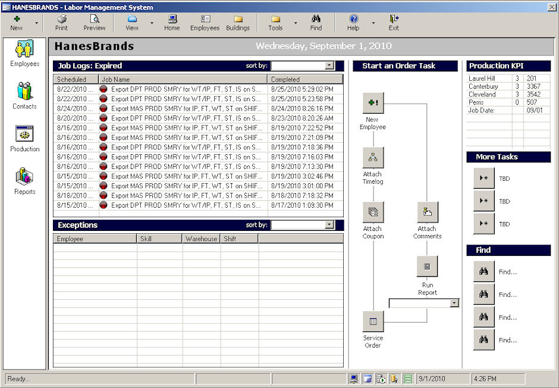Click the Employee column header in Exceptions
559x388 pixels.
(95, 239)
